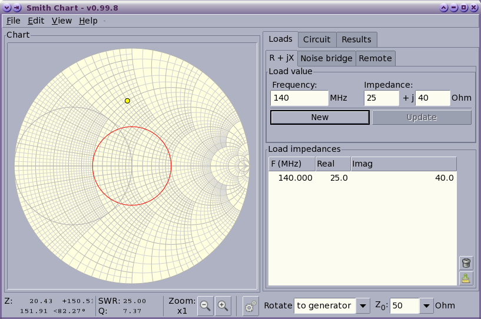Click the Zoom x1 label
The height and width of the screenshot is (319, 481).
[x=182, y=306]
